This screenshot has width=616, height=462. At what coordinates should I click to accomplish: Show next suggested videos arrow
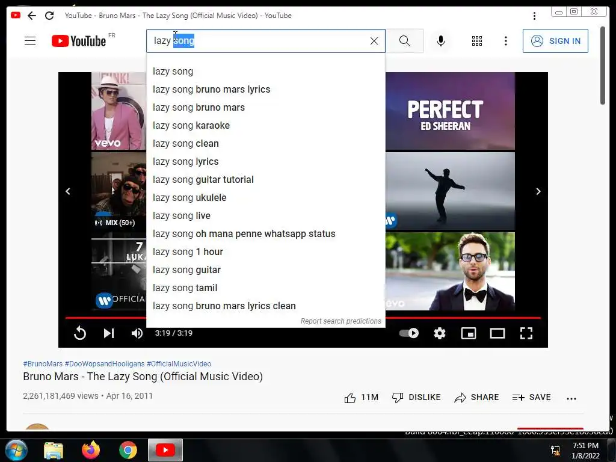tap(538, 191)
